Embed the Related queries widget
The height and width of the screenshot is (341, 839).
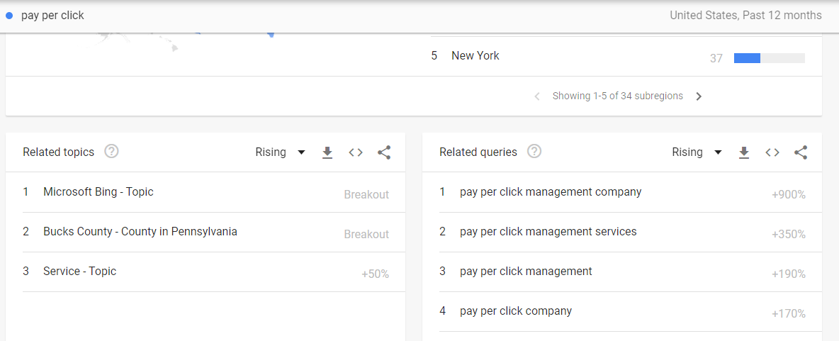tap(772, 152)
